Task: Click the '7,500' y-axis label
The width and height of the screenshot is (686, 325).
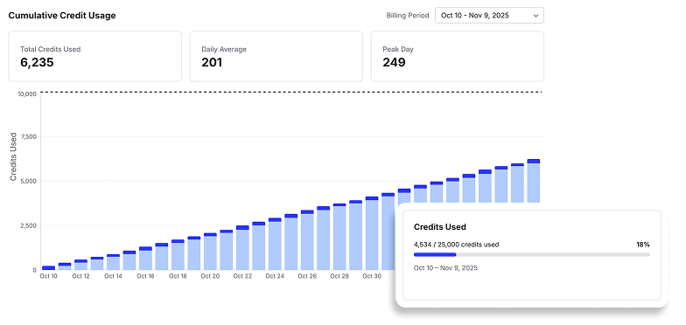Action: coord(30,136)
